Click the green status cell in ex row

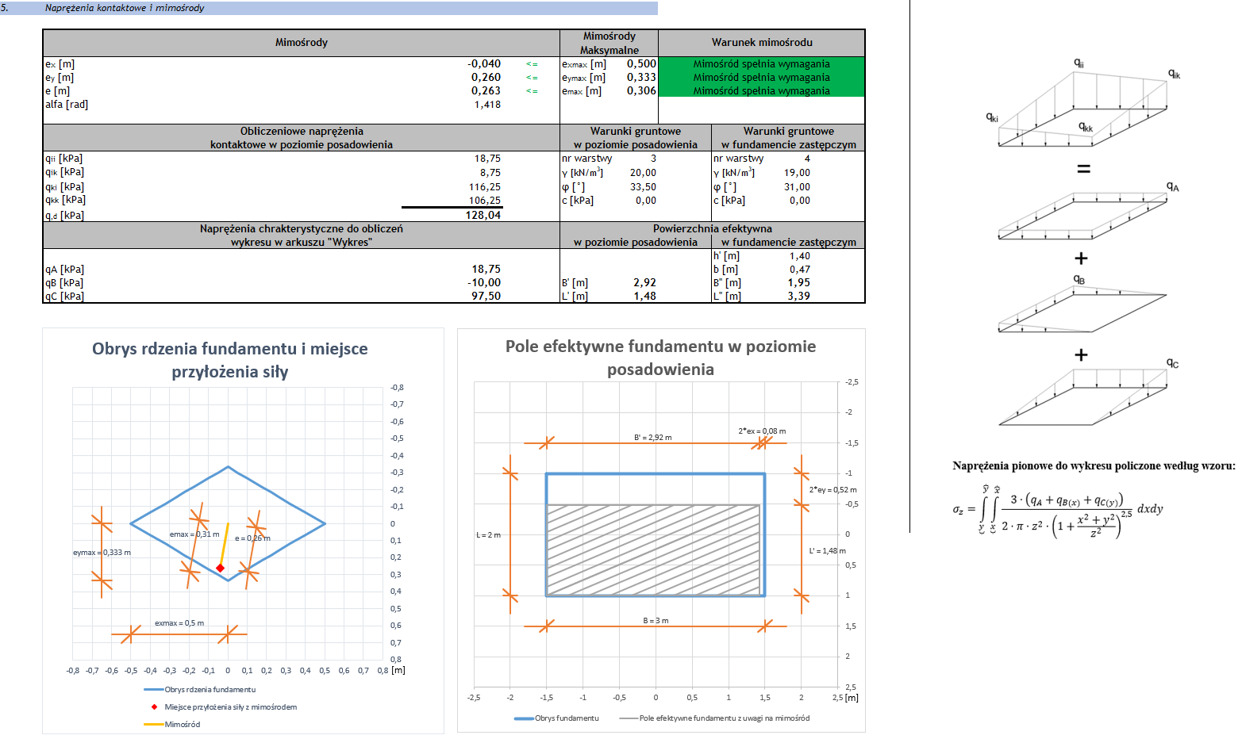(x=761, y=63)
